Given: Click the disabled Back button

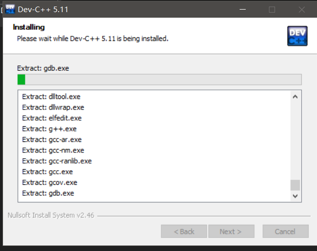Looking at the screenshot, I should point(184,231).
